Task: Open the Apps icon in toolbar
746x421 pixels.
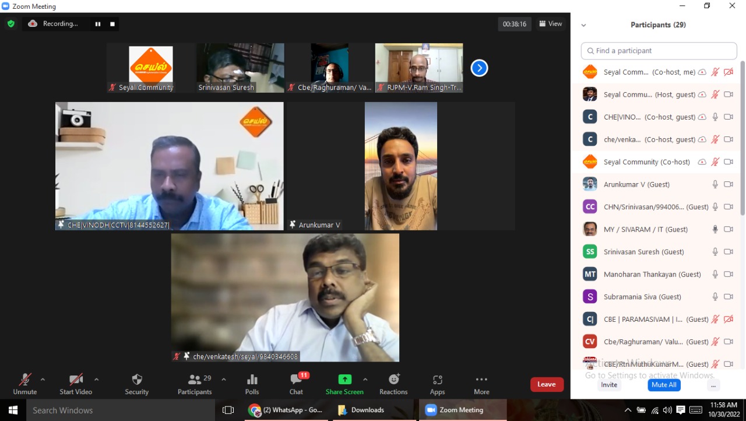Action: click(x=437, y=380)
